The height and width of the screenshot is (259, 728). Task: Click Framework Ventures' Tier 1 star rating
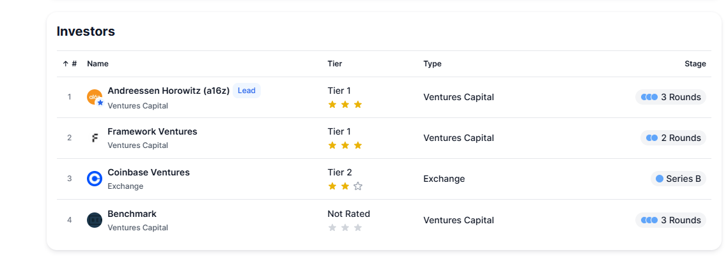tap(345, 145)
